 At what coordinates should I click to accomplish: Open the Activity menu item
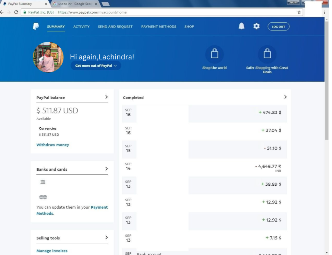[81, 27]
